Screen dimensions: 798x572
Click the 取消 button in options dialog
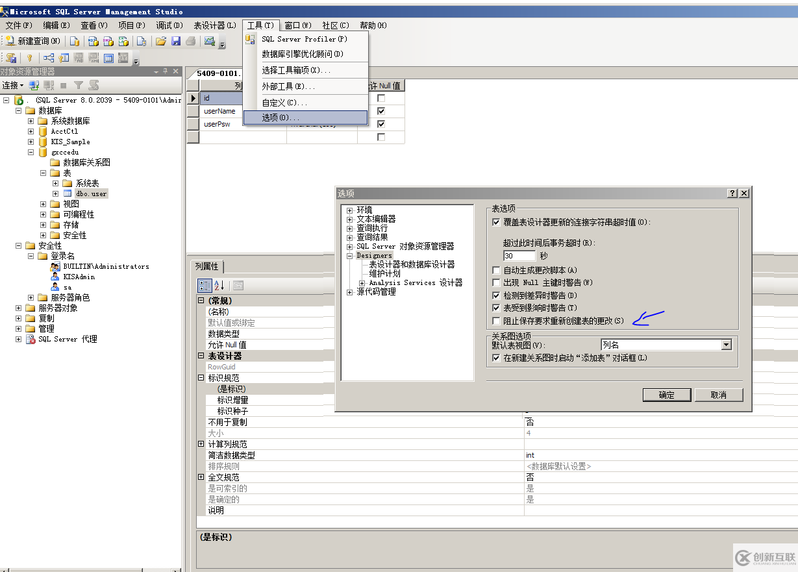[x=718, y=395]
